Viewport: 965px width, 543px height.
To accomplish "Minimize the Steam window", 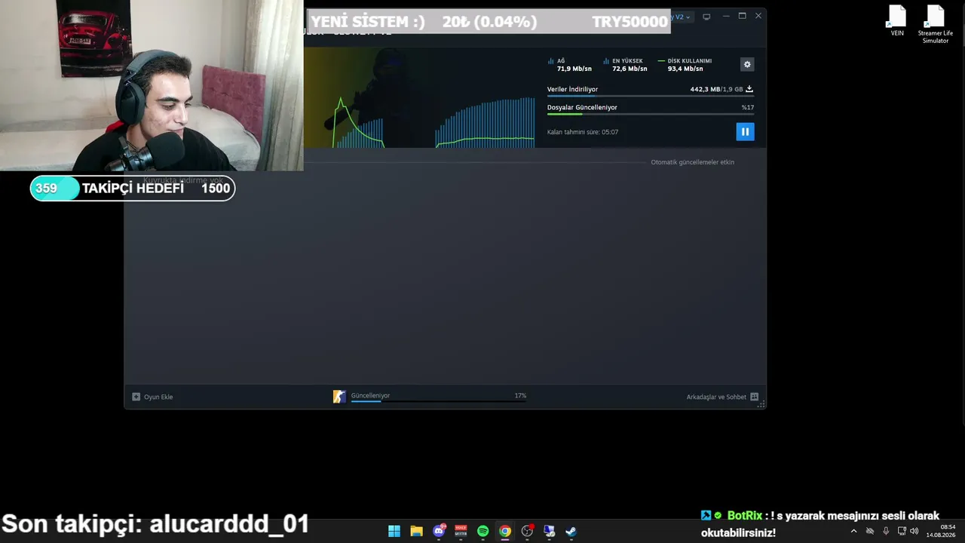I will pos(725,16).
